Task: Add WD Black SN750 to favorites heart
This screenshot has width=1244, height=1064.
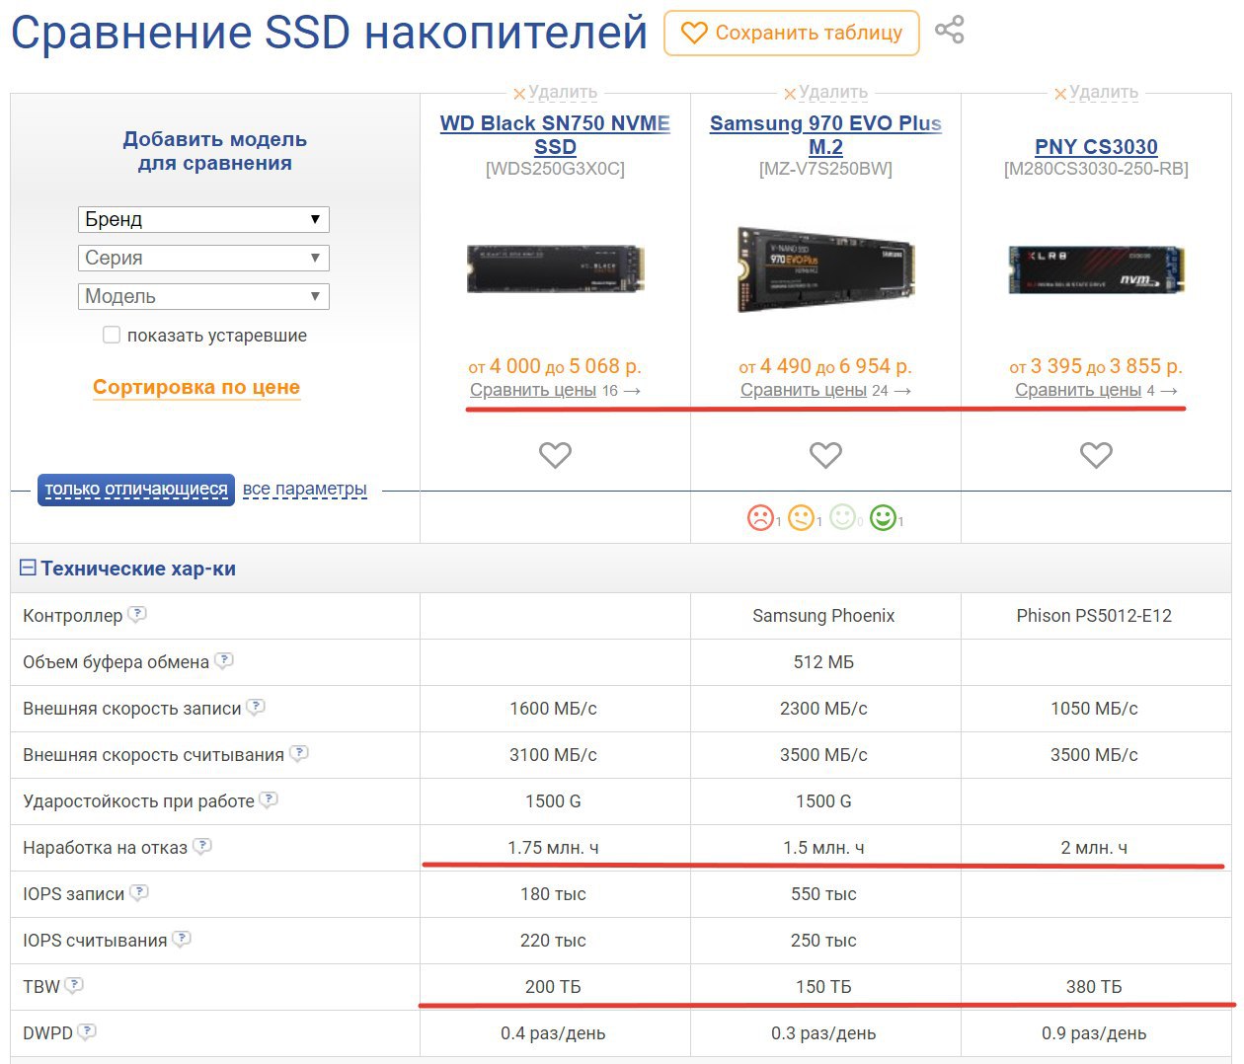Action: click(x=555, y=455)
